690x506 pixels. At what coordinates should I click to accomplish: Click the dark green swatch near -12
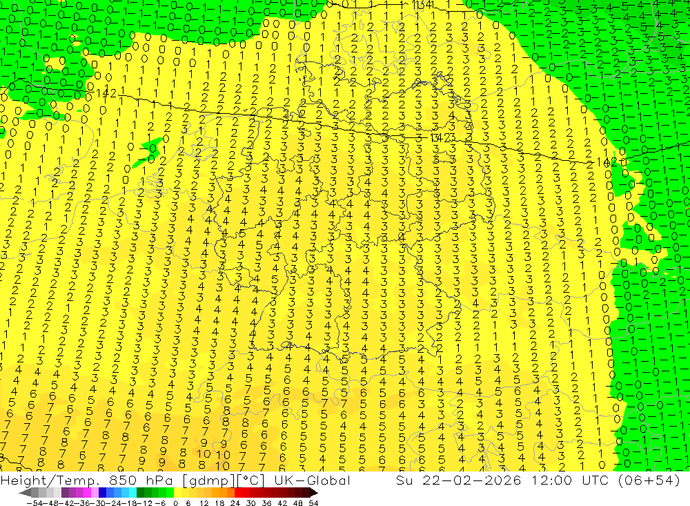click(x=140, y=492)
